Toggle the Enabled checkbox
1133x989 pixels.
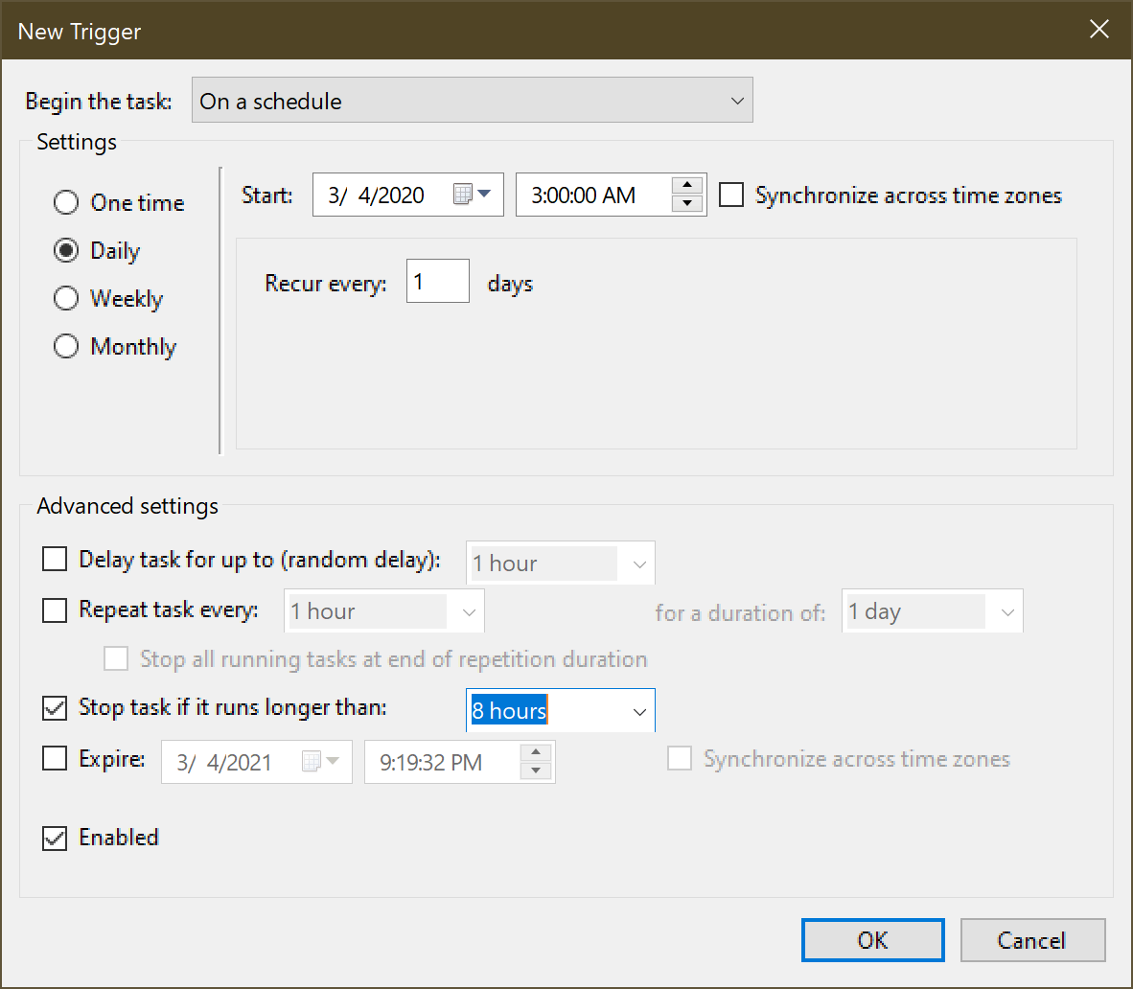[55, 838]
